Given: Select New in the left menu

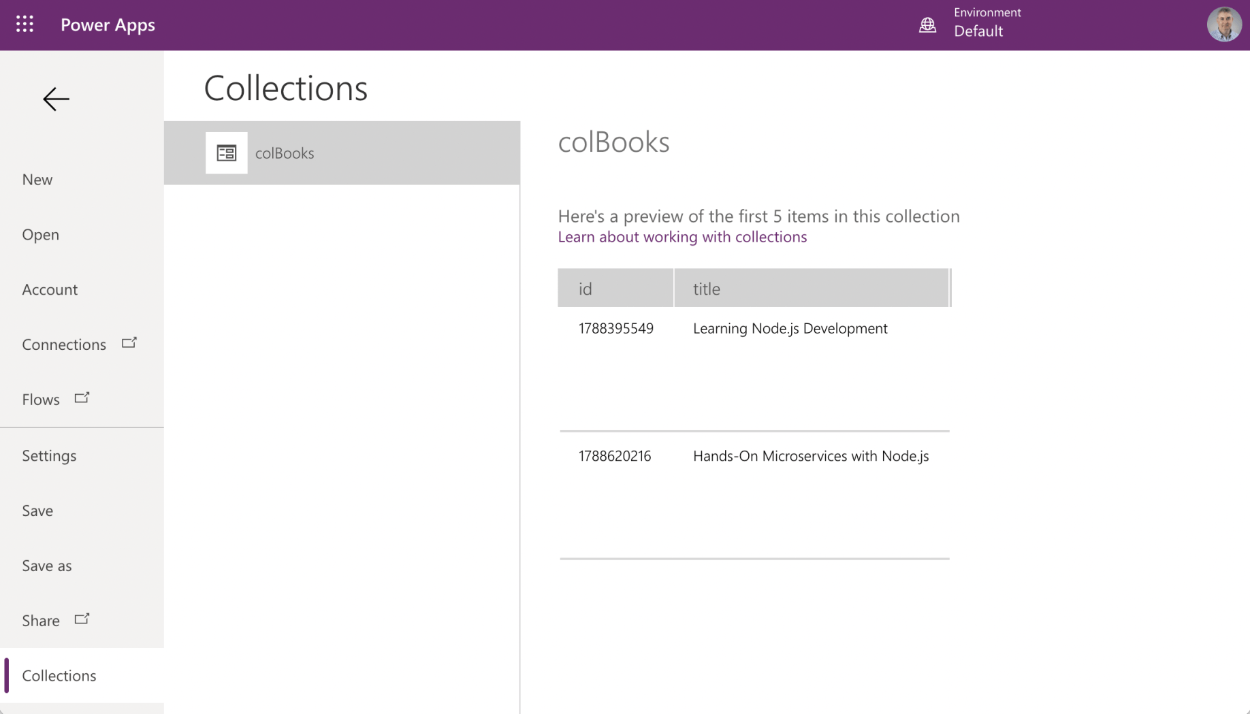Looking at the screenshot, I should pyautogui.click(x=37, y=180).
